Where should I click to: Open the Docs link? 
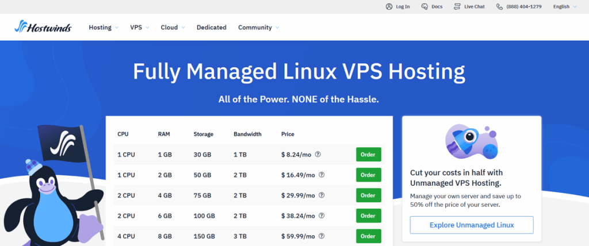pos(437,7)
